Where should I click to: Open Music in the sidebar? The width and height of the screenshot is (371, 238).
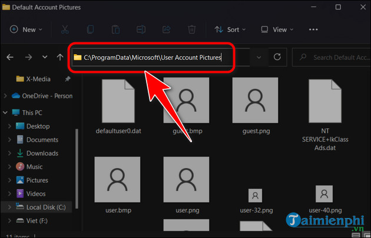pos(29,167)
